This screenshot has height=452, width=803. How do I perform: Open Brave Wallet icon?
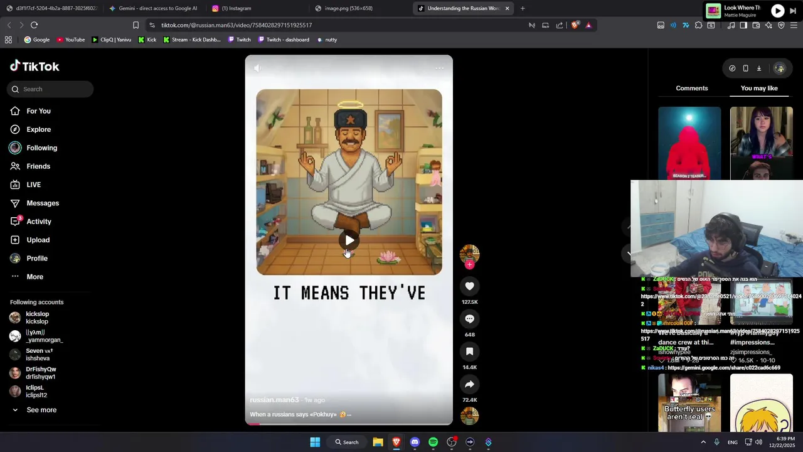click(756, 25)
